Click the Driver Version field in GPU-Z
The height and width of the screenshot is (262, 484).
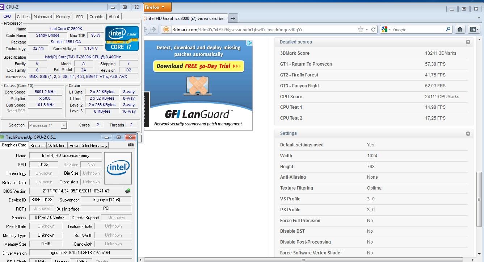tap(80, 253)
